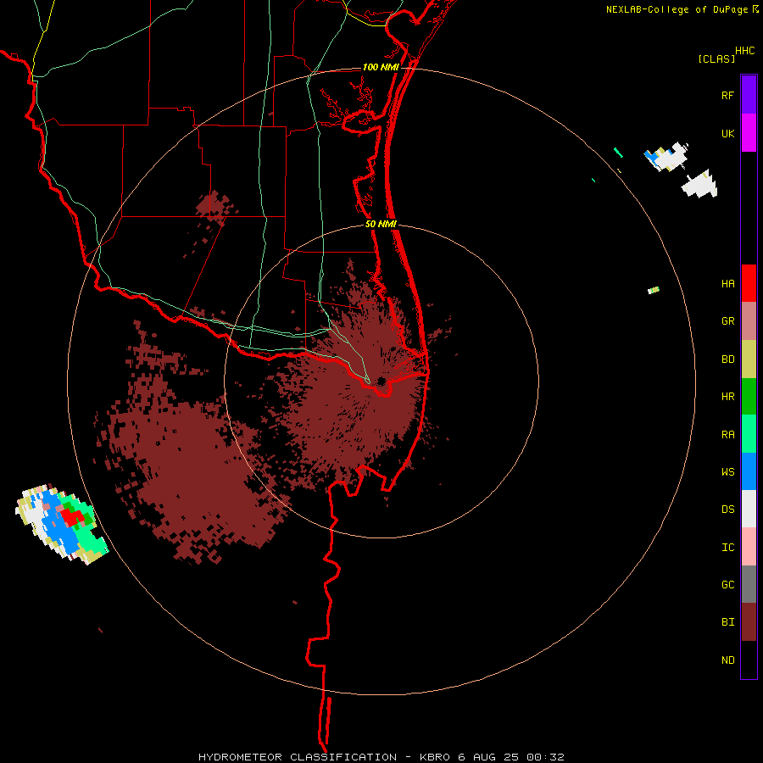Click the HA legend label

tap(727, 283)
